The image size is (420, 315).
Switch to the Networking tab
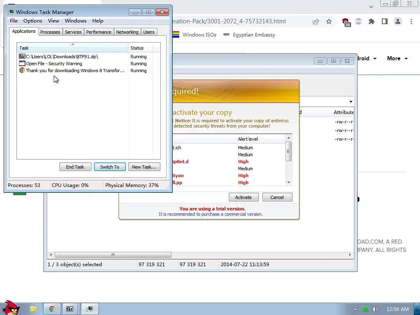click(127, 32)
